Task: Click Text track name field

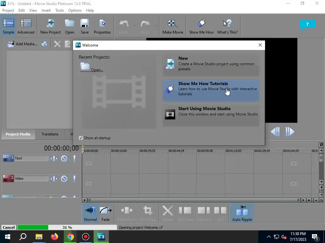Action: (x=31, y=158)
